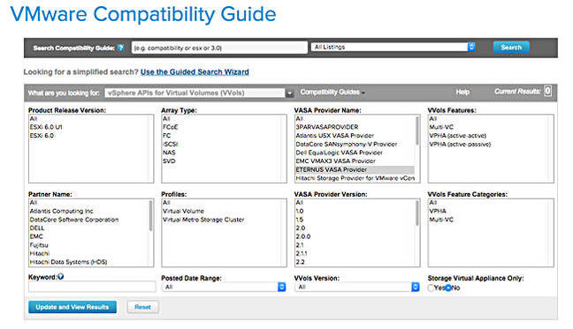Click the search compatibility guide text field
573x329 pixels.
click(x=219, y=48)
